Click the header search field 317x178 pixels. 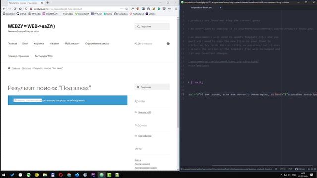pyautogui.click(x=152, y=26)
